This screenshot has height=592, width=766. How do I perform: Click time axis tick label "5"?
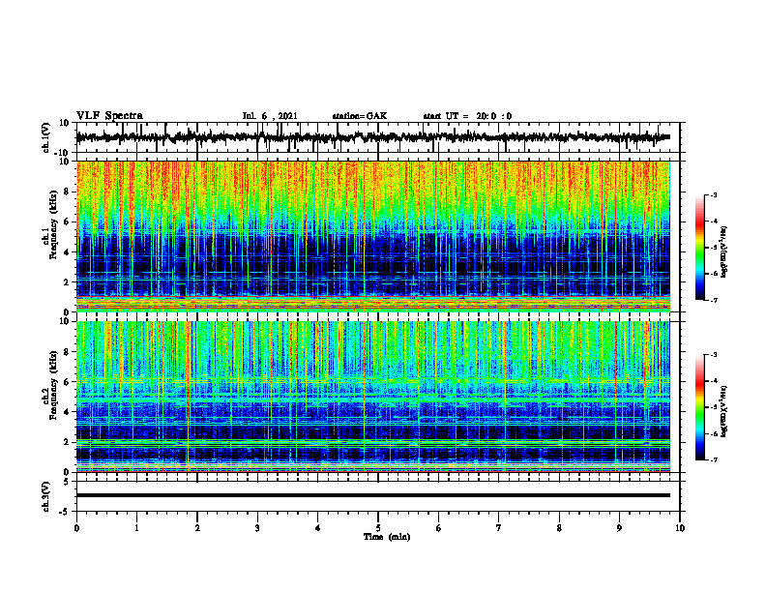tap(378, 528)
